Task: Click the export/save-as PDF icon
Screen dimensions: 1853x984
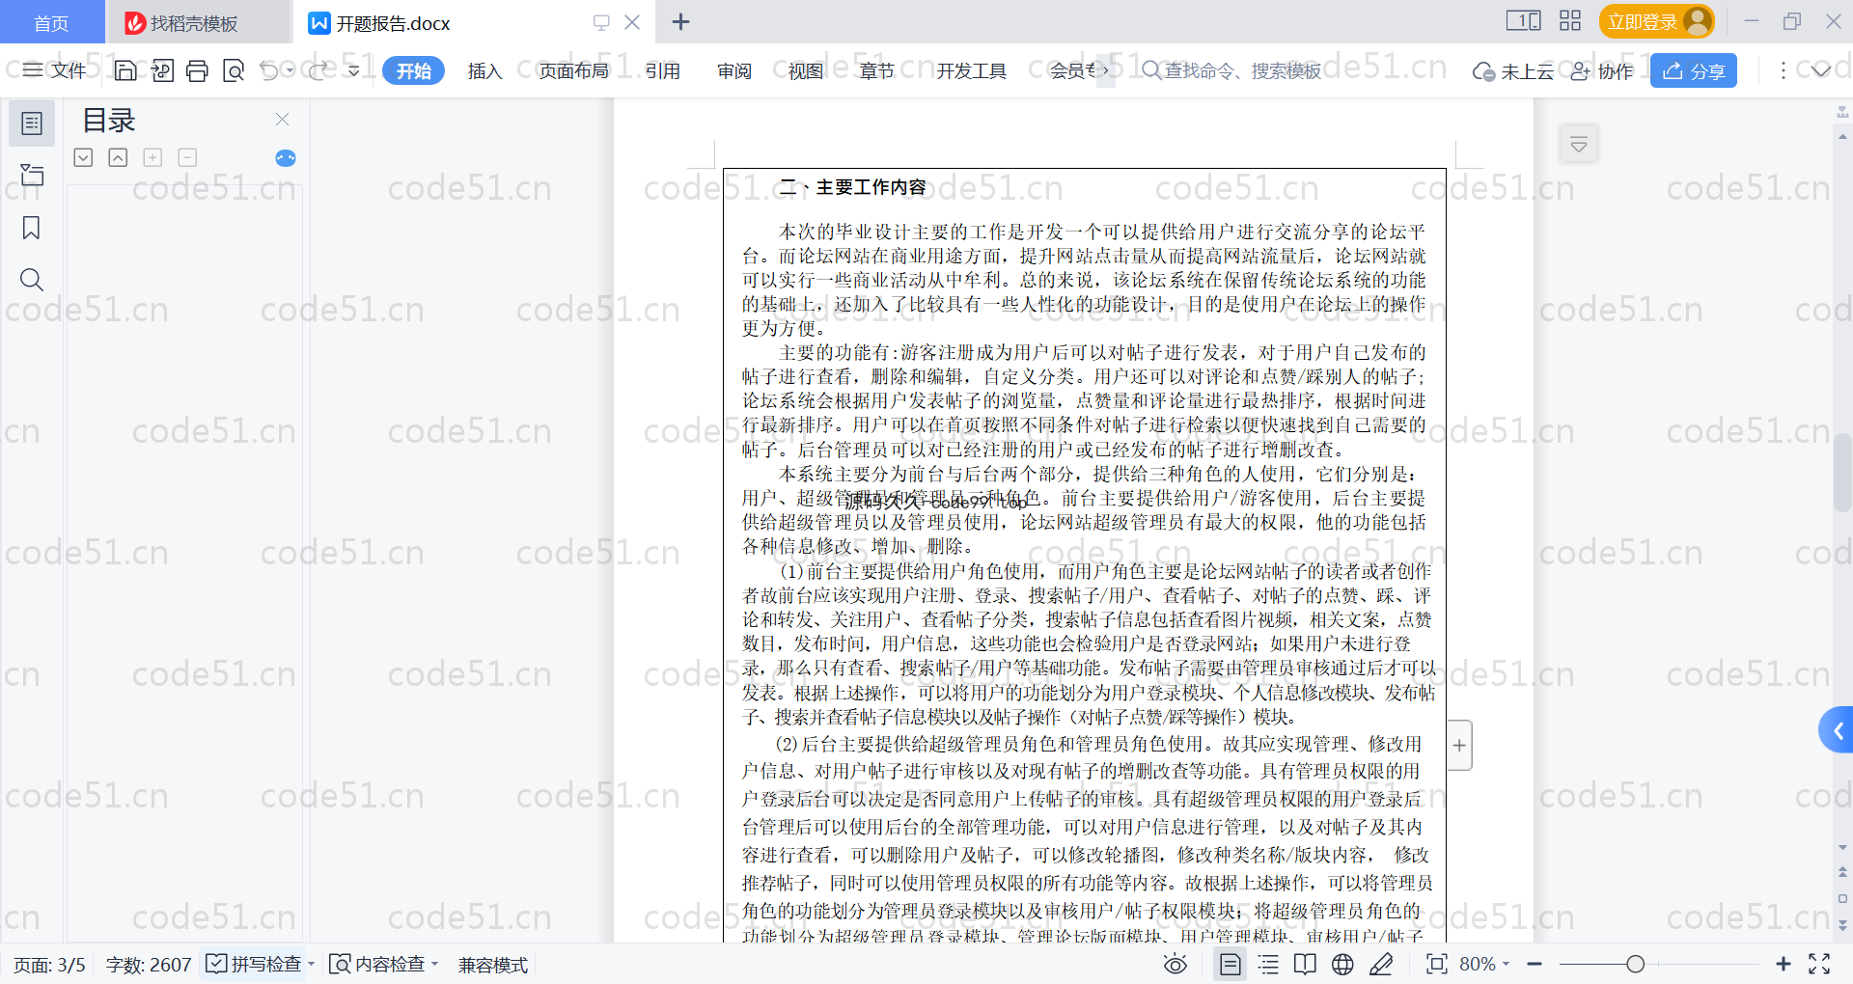Action: click(162, 70)
